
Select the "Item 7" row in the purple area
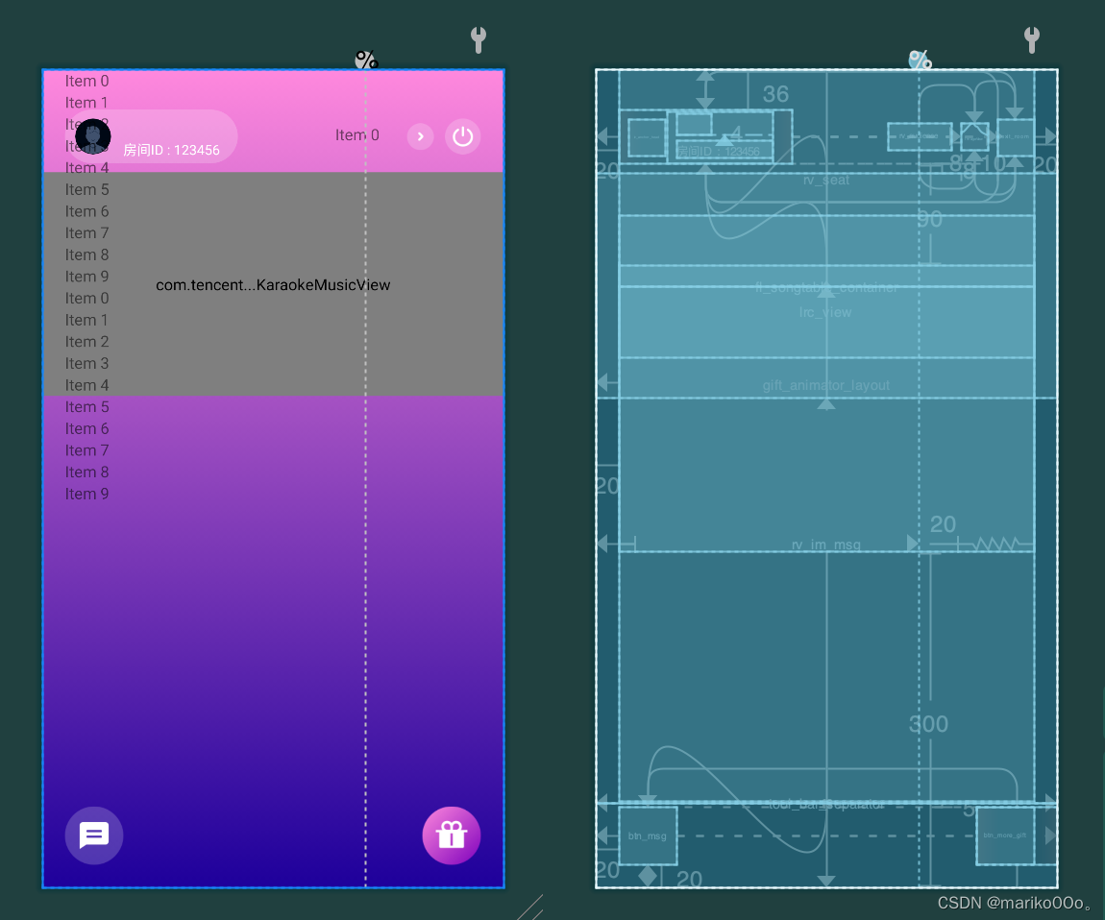pos(86,450)
